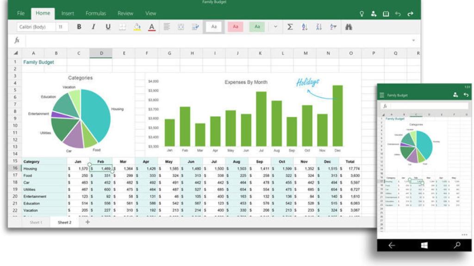Redo the last action

(x=411, y=14)
